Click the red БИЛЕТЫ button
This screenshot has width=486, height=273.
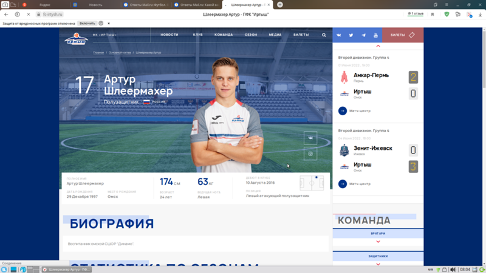(x=403, y=35)
